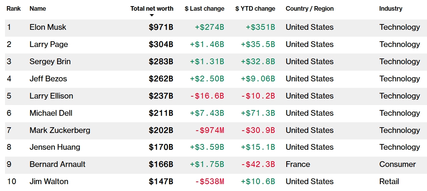Open Mark Zuckerberg's profile
This screenshot has height=191, width=427.
(x=60, y=130)
